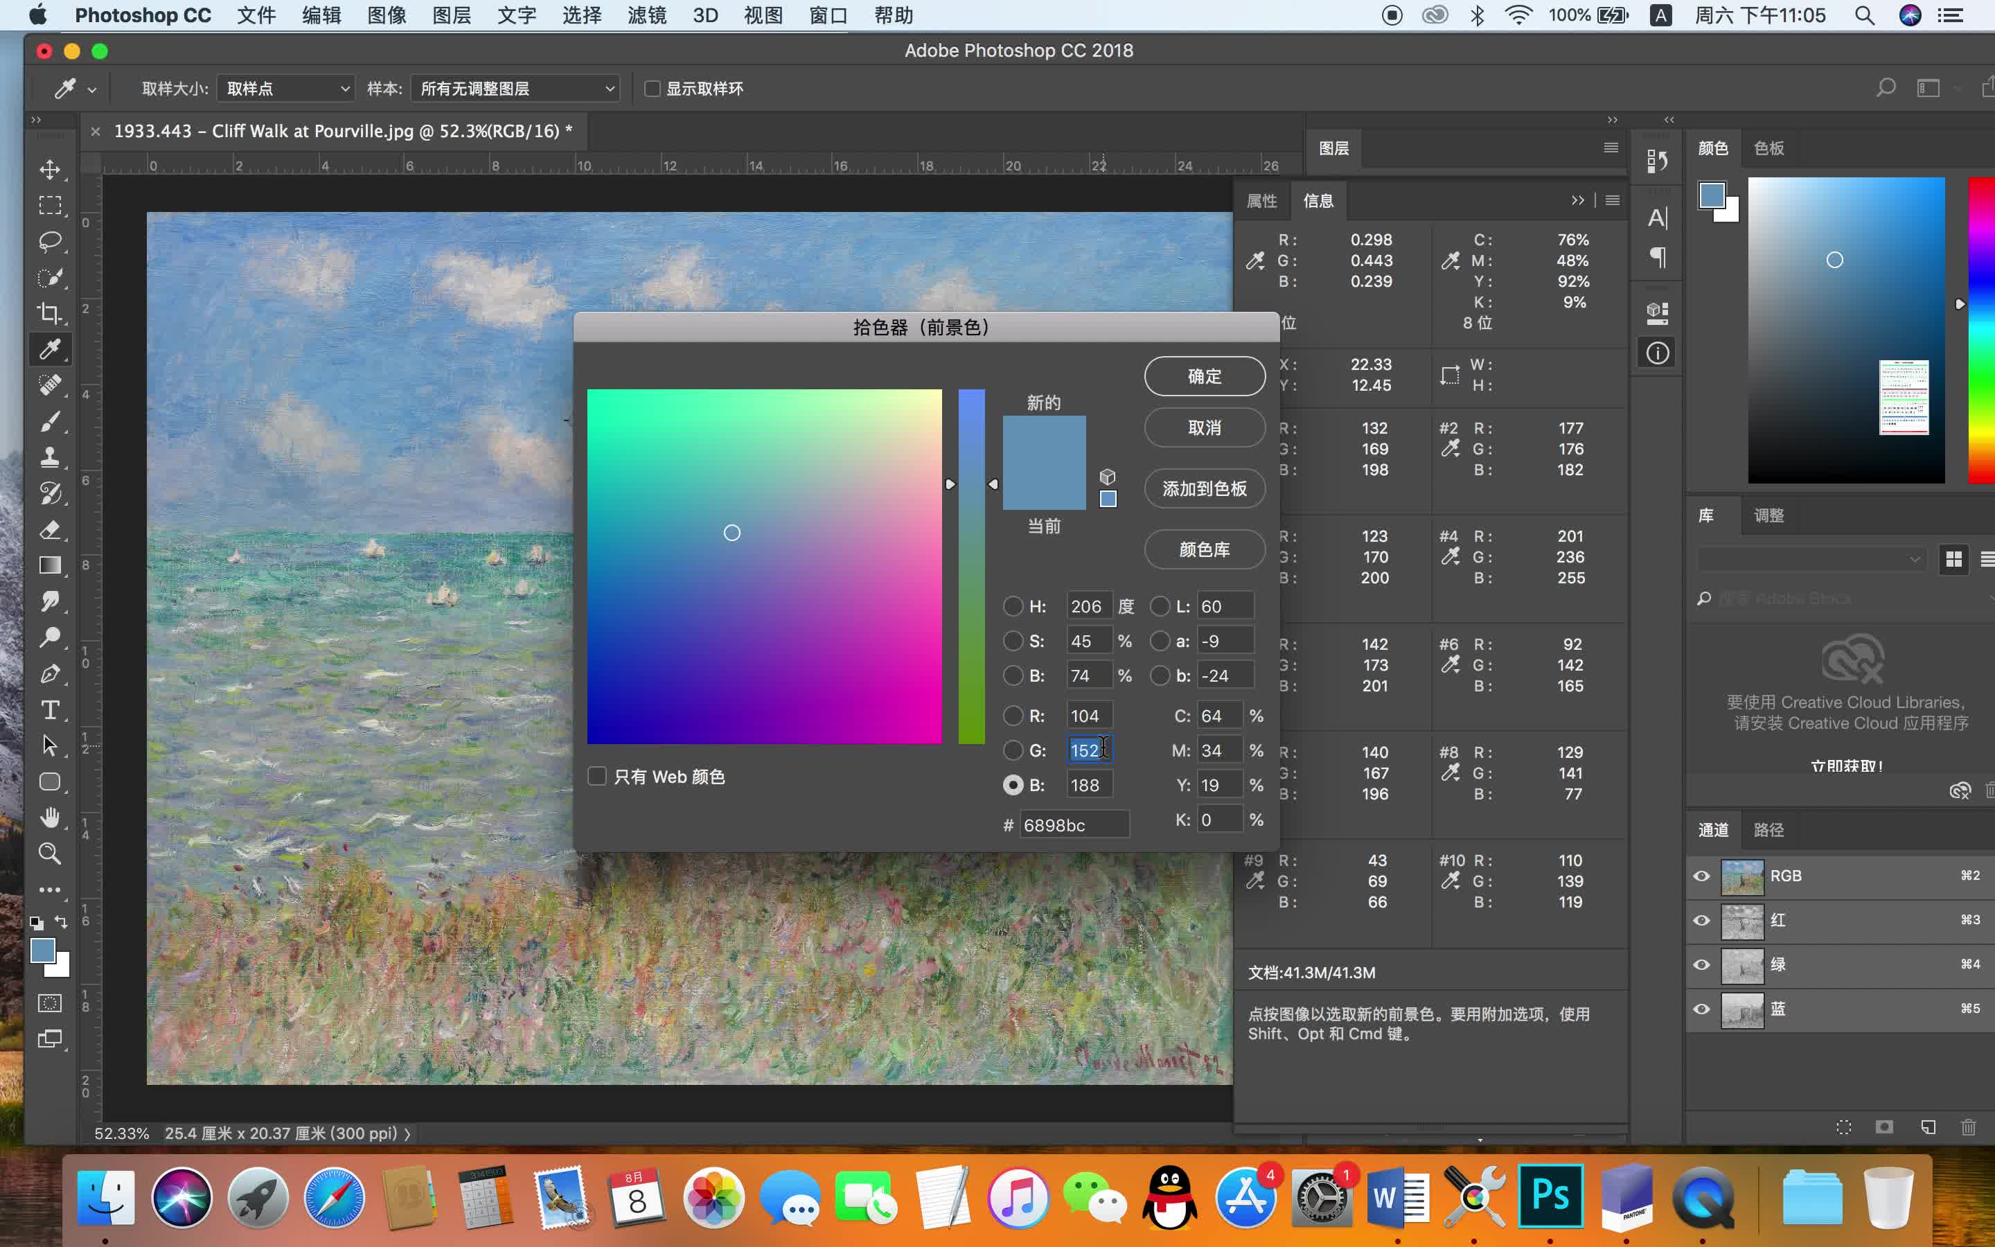Screen dimensions: 1995x1247
Task: Select the Rounded Rectangle shape tool
Action: pos(49,782)
